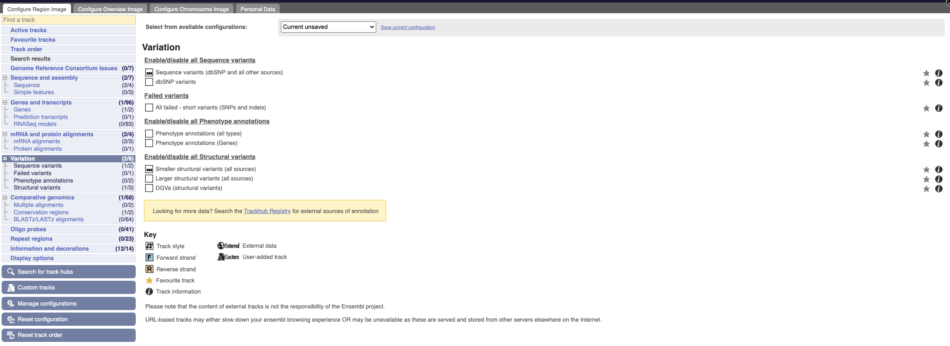Favourite the Sequence variants (dbSNP and all other sources) track
Screen dimensions: 950x346
[926, 73]
